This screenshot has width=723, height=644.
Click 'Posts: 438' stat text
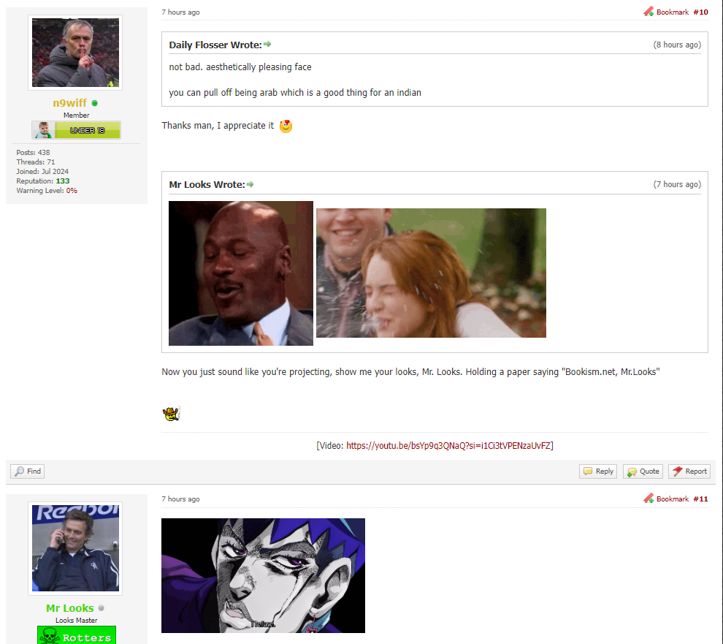click(x=33, y=152)
